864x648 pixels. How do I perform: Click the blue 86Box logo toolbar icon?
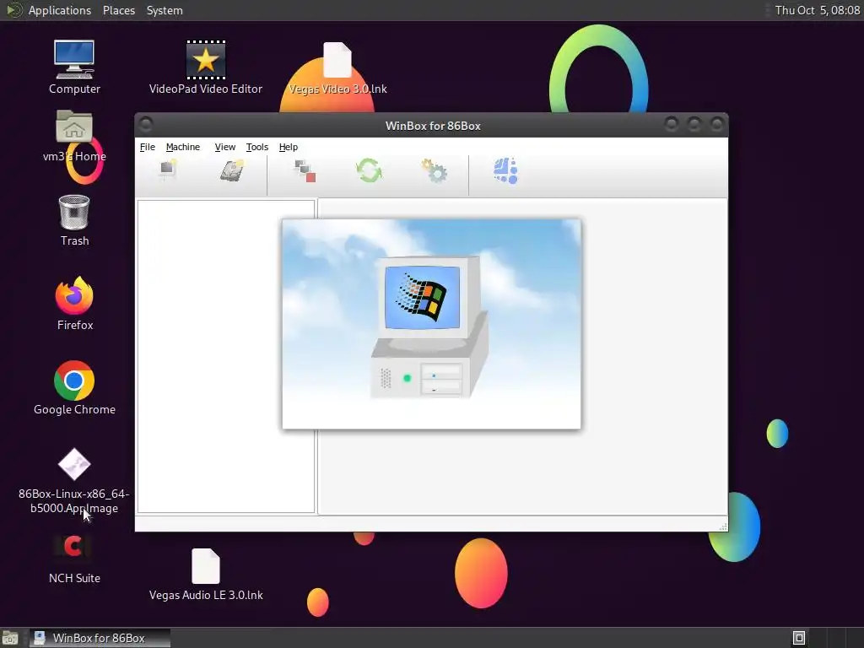505,170
